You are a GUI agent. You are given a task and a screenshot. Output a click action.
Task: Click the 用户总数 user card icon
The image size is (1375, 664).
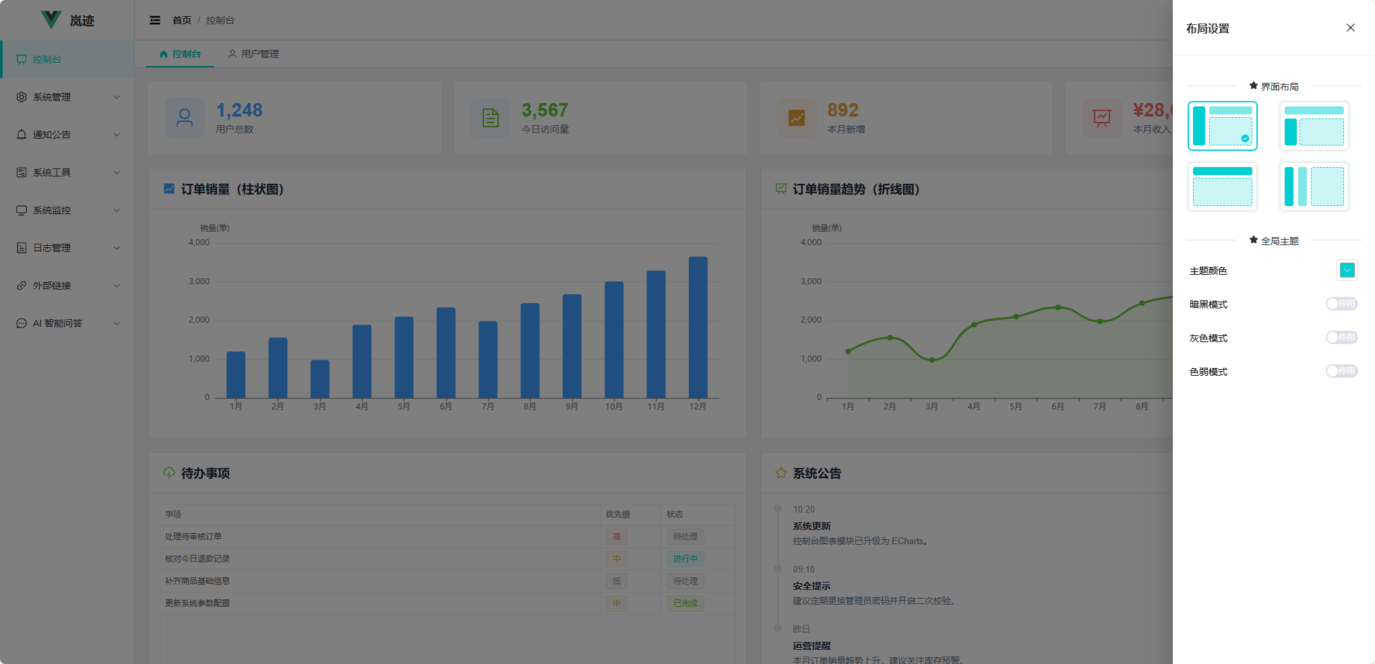[184, 118]
